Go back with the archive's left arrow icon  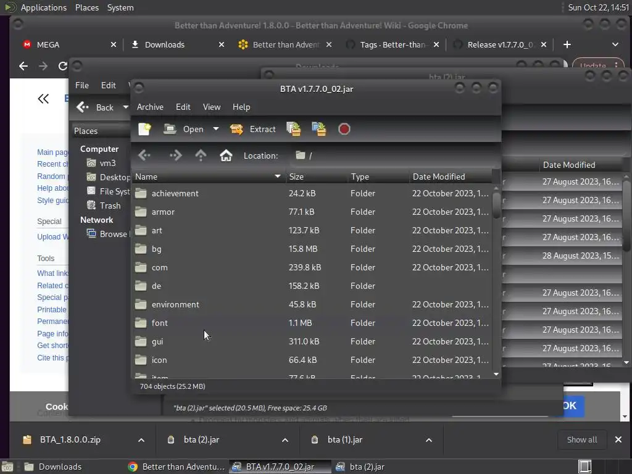144,156
